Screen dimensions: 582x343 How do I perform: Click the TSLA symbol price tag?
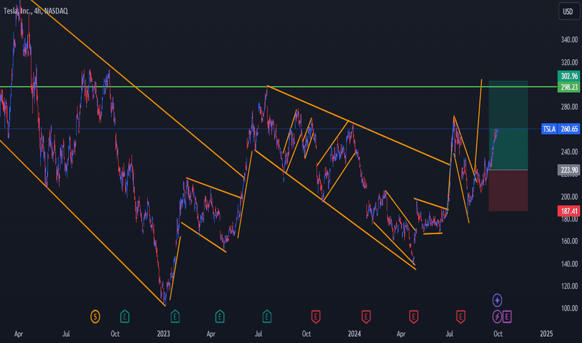click(x=550, y=129)
